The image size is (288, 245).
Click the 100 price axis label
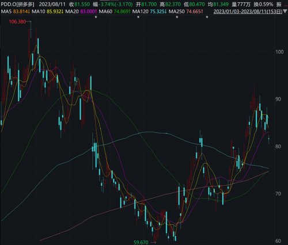pyautogui.click(x=279, y=52)
